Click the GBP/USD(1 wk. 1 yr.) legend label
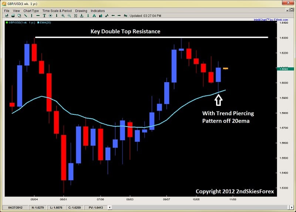The width and height of the screenshot is (296, 212). (20, 23)
